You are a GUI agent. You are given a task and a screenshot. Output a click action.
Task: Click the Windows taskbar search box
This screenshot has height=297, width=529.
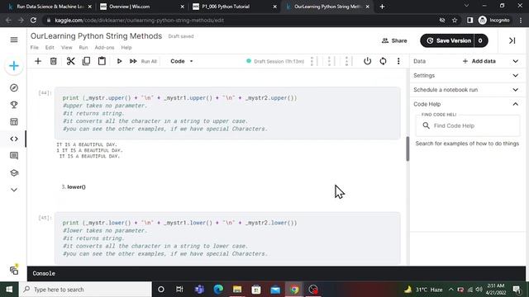click(85, 290)
